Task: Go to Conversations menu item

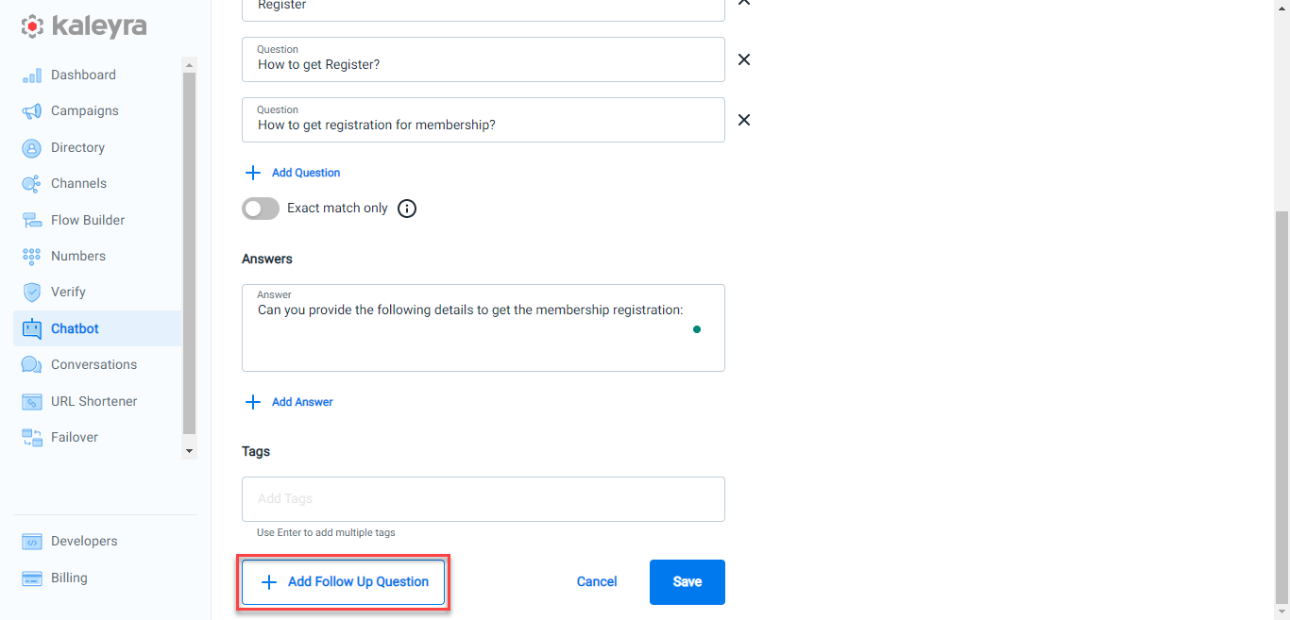Action: point(94,365)
